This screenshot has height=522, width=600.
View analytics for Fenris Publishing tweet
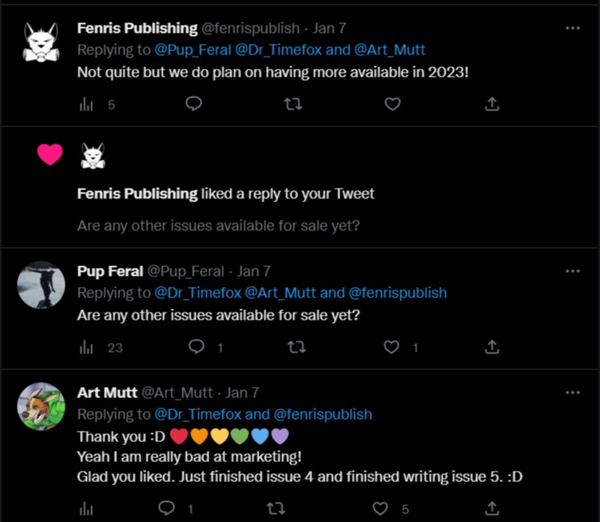(87, 104)
